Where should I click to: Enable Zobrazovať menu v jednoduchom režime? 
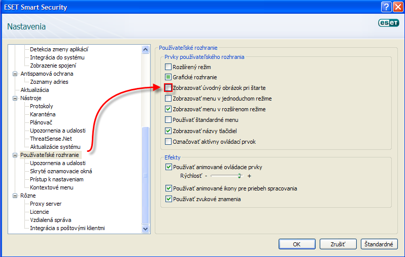coord(168,99)
